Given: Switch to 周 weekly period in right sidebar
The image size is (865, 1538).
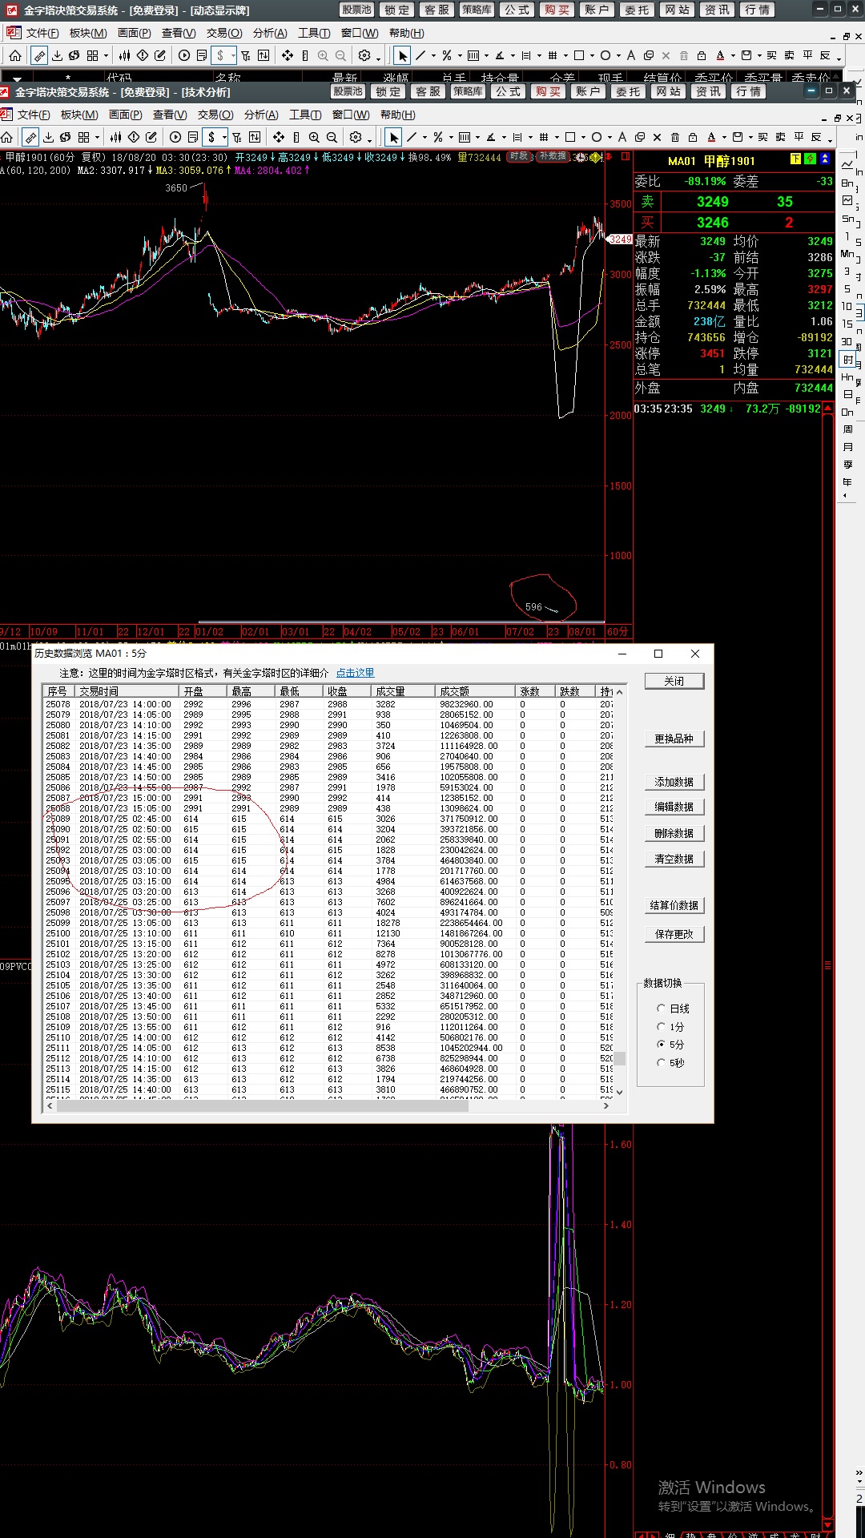Looking at the screenshot, I should click(x=847, y=429).
